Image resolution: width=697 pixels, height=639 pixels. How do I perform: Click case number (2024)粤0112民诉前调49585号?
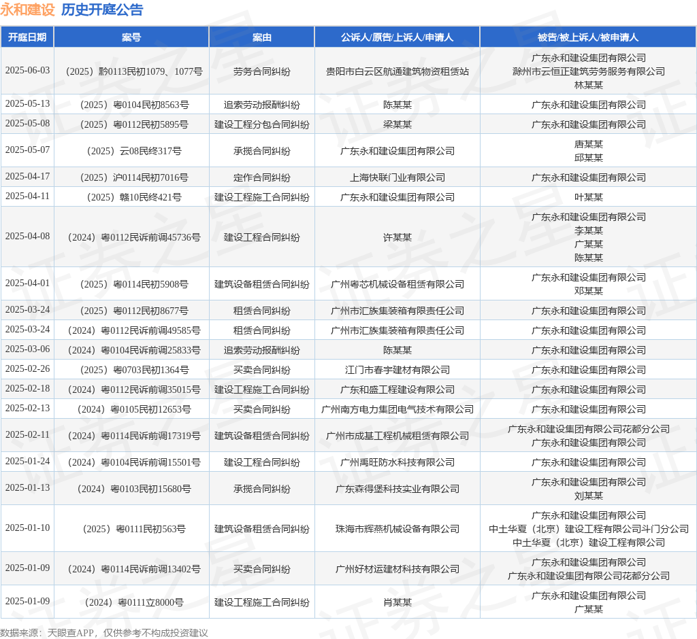[134, 330]
